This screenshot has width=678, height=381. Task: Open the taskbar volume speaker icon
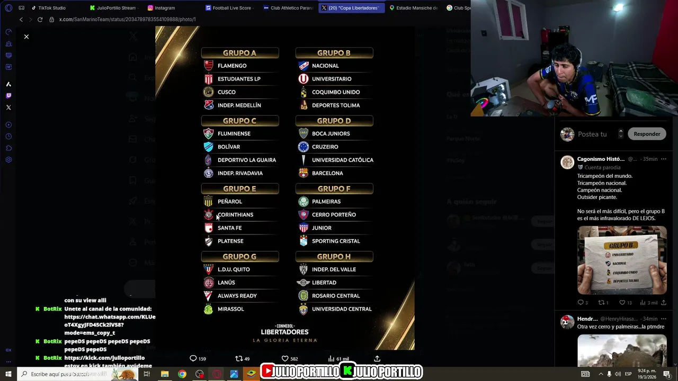coord(618,374)
